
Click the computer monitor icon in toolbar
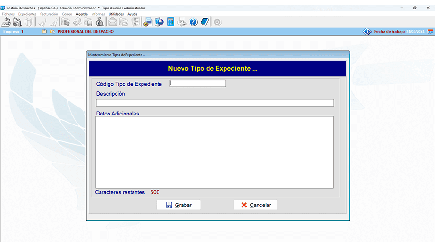(x=159, y=22)
